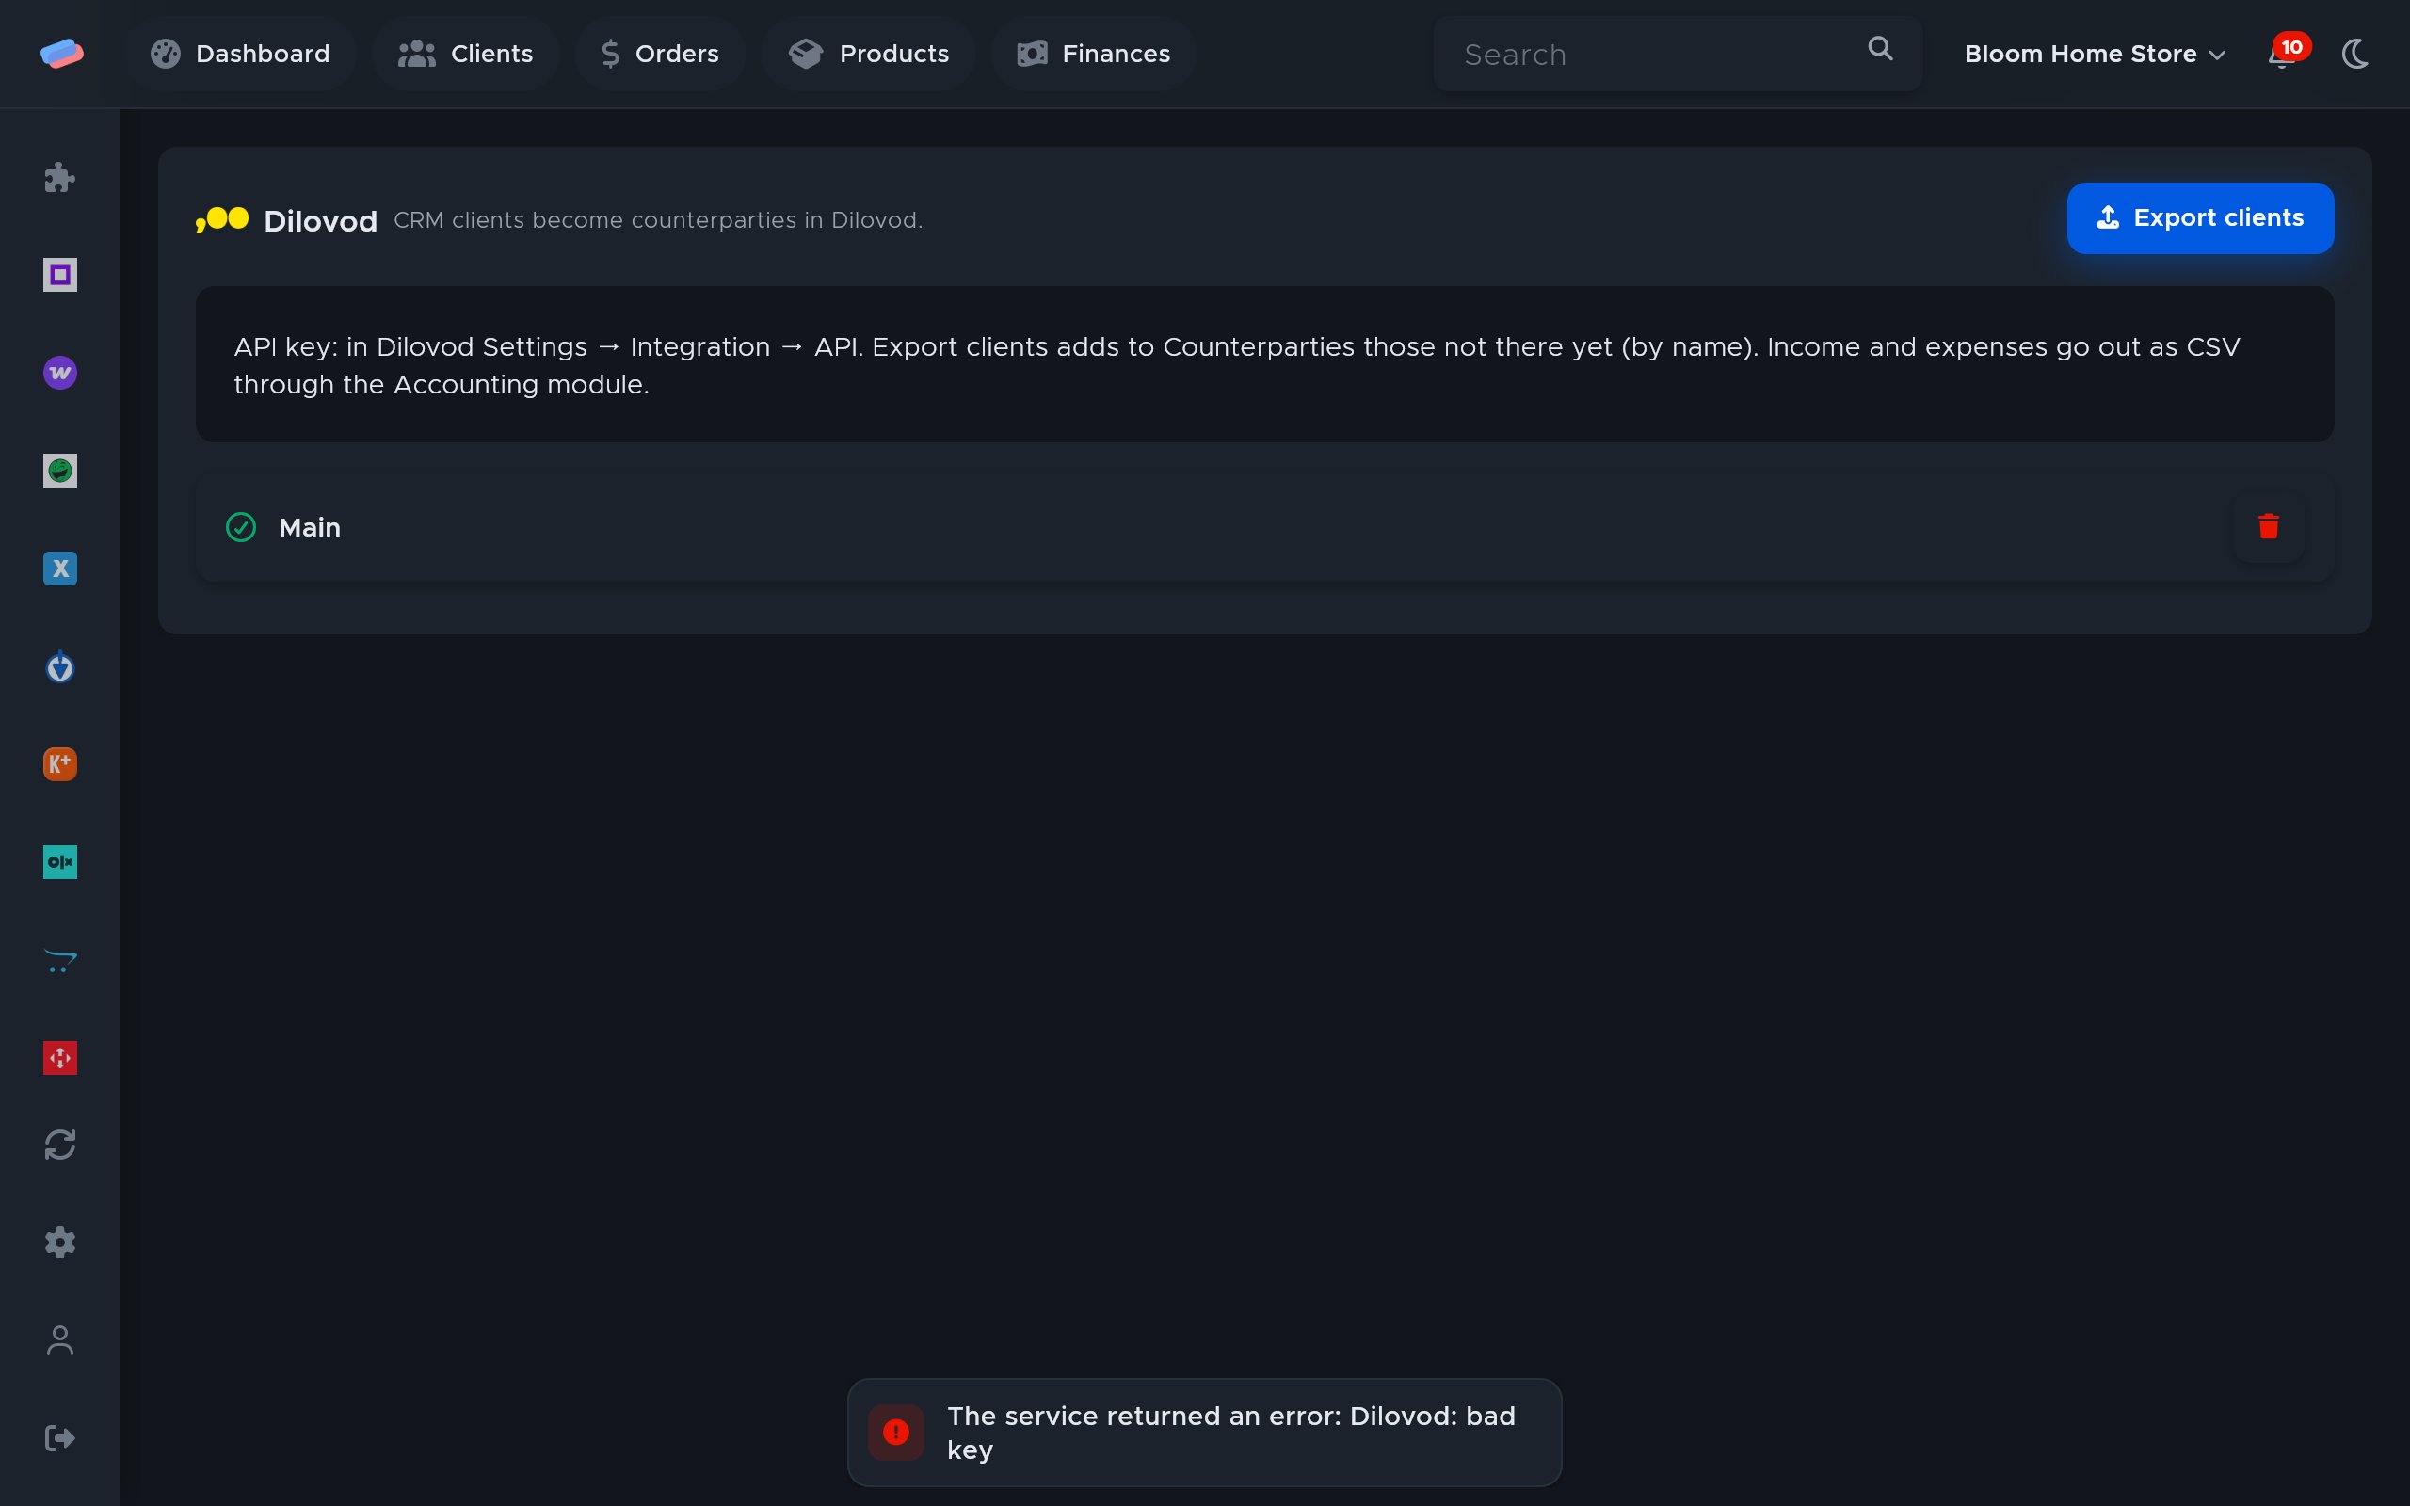Click the search magnifier icon

1879,49
